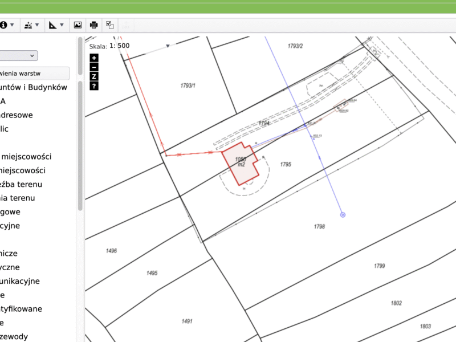This screenshot has height=342, width=456.
Task: Select the parcel search tool icon
Action: pos(28,25)
